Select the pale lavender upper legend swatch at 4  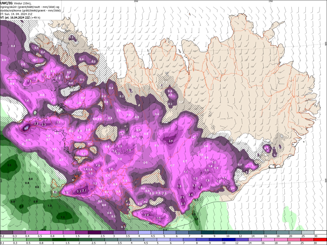(x=144, y=232)
